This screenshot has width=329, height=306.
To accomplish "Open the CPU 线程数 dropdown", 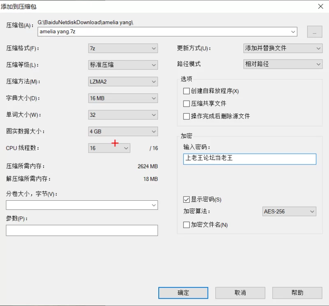I will (x=109, y=148).
